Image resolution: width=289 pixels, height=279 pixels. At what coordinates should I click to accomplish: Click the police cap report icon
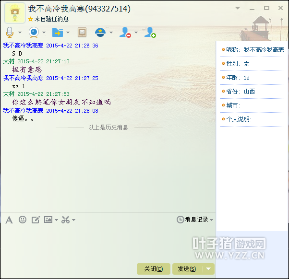pos(100,33)
